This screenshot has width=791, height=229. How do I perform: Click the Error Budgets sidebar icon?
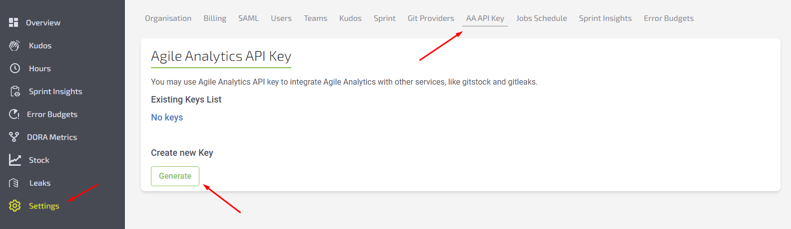click(14, 114)
